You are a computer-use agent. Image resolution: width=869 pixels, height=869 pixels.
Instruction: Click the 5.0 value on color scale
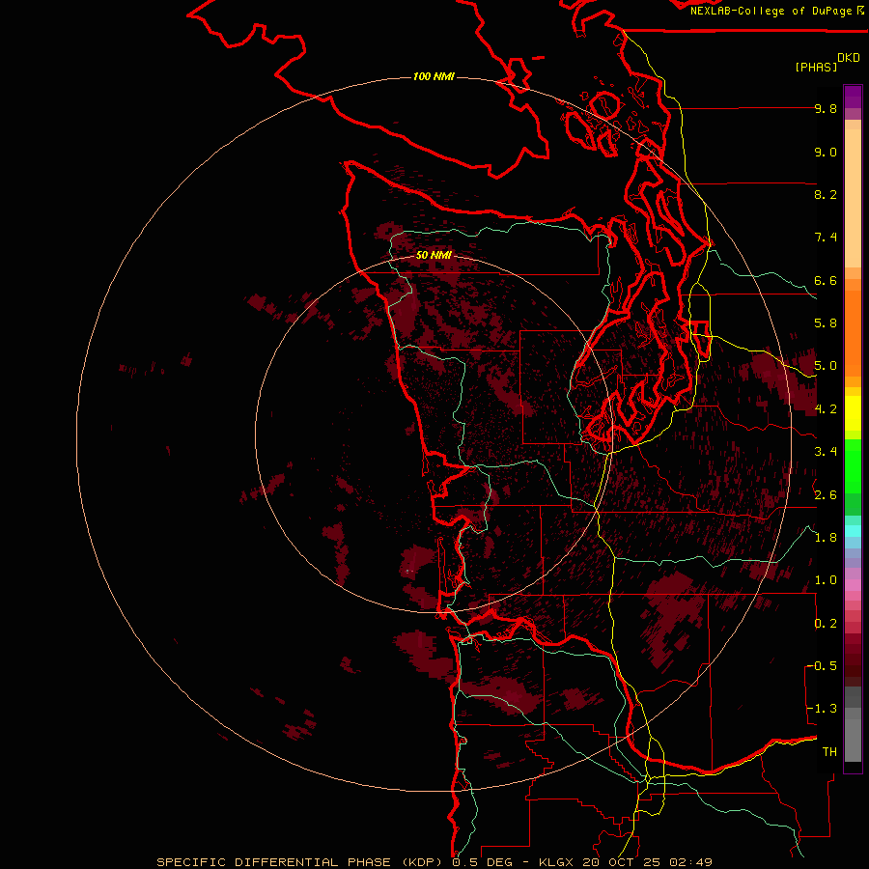(x=826, y=366)
